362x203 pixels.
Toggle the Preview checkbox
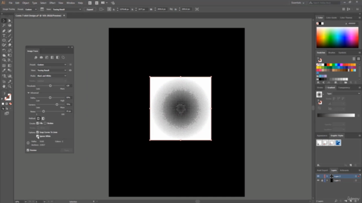pyautogui.click(x=28, y=151)
